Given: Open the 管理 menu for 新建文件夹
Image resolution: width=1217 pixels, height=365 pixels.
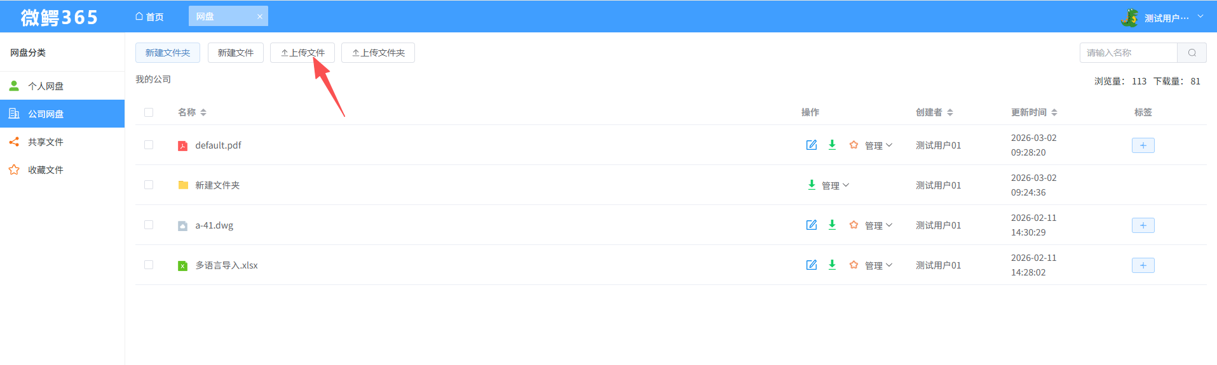Looking at the screenshot, I should coord(835,185).
